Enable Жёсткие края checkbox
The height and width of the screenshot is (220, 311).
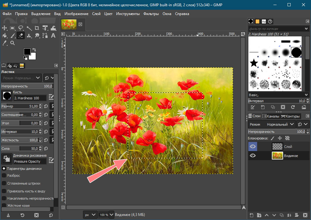click(x=4, y=205)
